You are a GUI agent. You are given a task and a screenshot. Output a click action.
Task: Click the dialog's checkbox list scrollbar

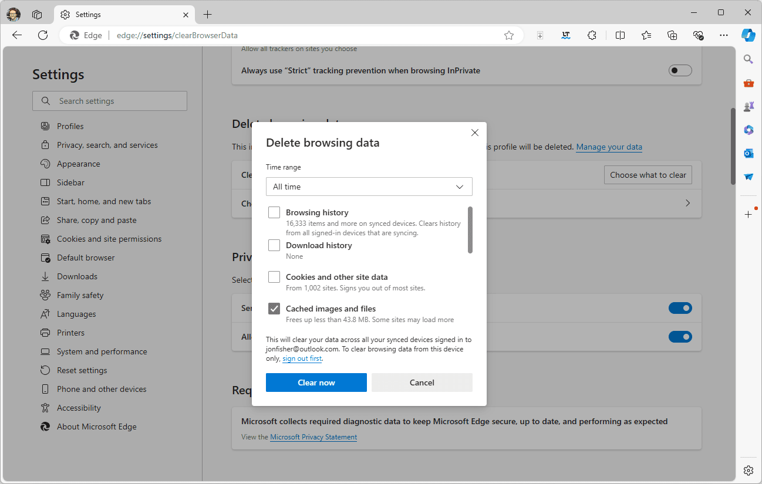click(x=470, y=230)
